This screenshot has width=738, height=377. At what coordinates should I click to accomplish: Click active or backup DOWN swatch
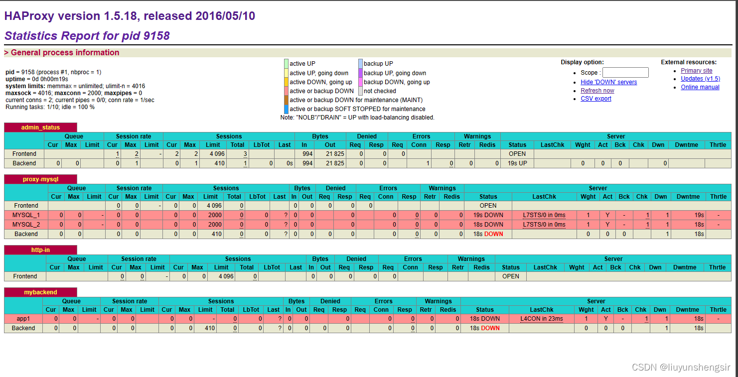coord(286,91)
